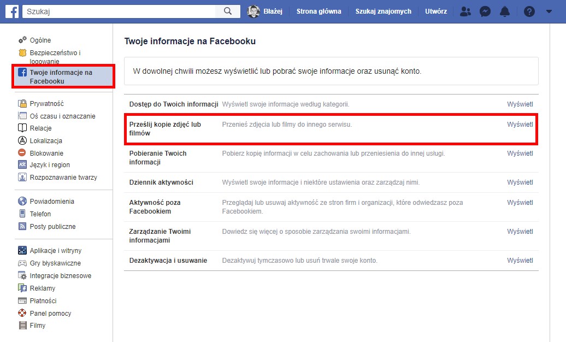The height and width of the screenshot is (342, 566).
Task: Open Bezpieczeństwo i logowanie settings
Action: [x=55, y=57]
